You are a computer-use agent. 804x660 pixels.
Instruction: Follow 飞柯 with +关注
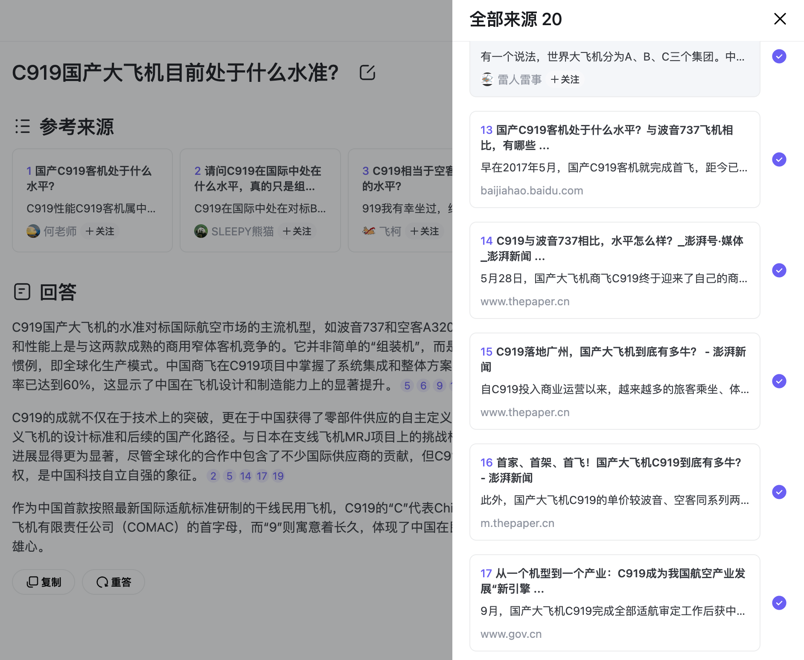click(425, 231)
